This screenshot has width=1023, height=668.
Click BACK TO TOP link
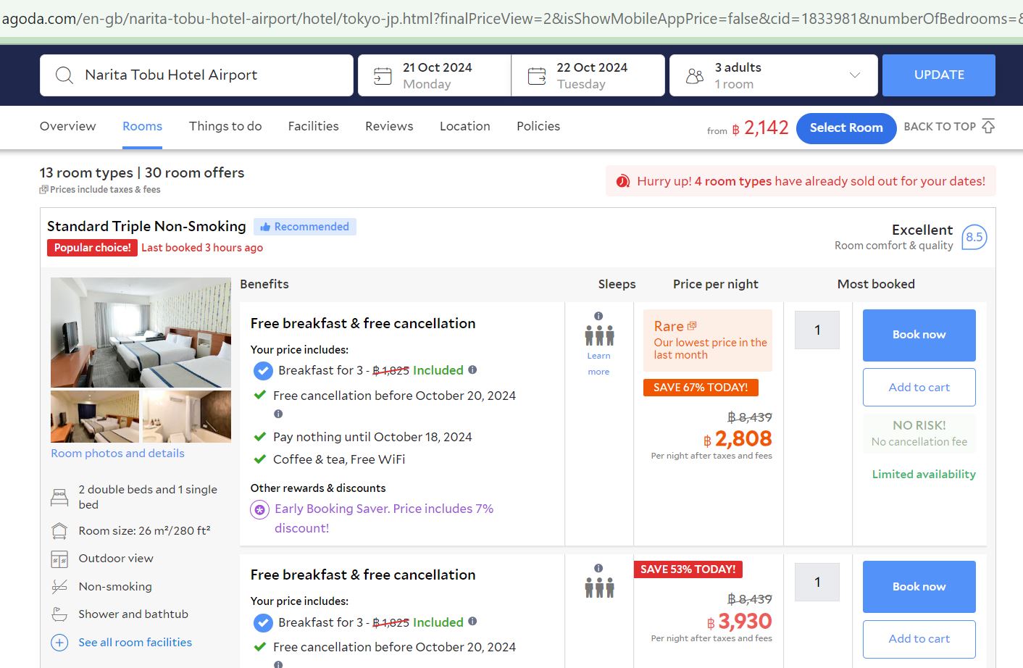[x=940, y=126]
